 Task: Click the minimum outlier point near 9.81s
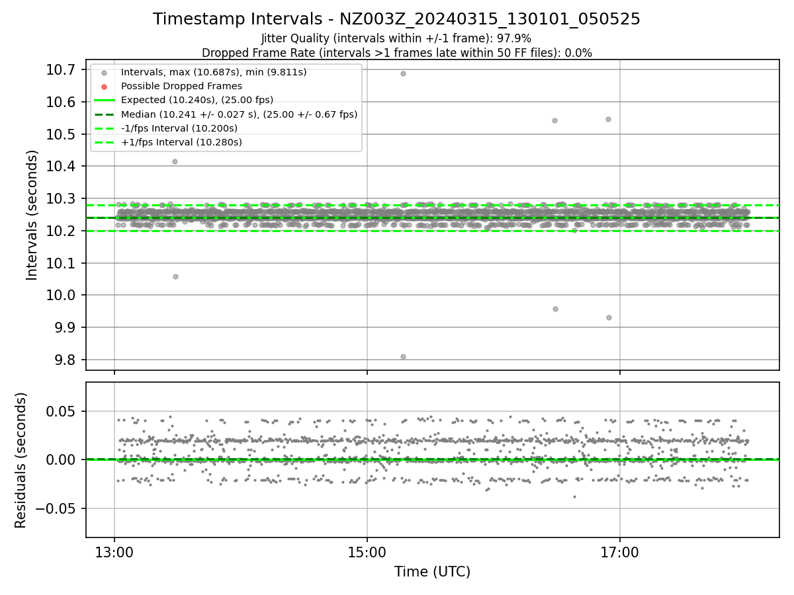(x=403, y=356)
